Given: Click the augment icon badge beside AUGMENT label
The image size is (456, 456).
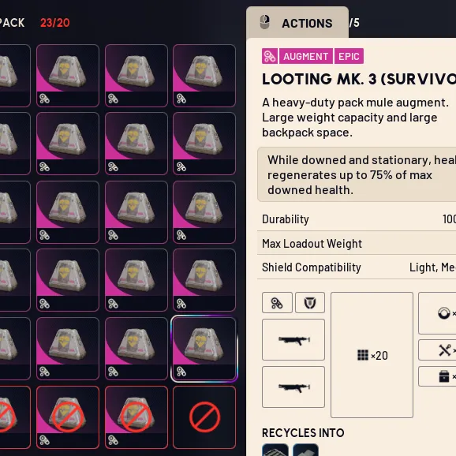Looking at the screenshot, I should [x=270, y=56].
